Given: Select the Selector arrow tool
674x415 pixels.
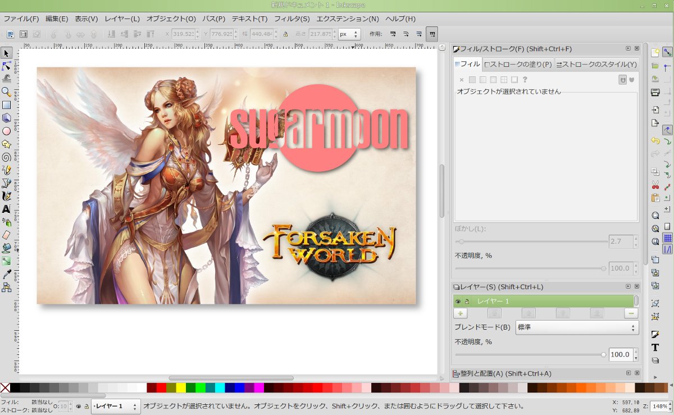Looking at the screenshot, I should pyautogui.click(x=6, y=53).
